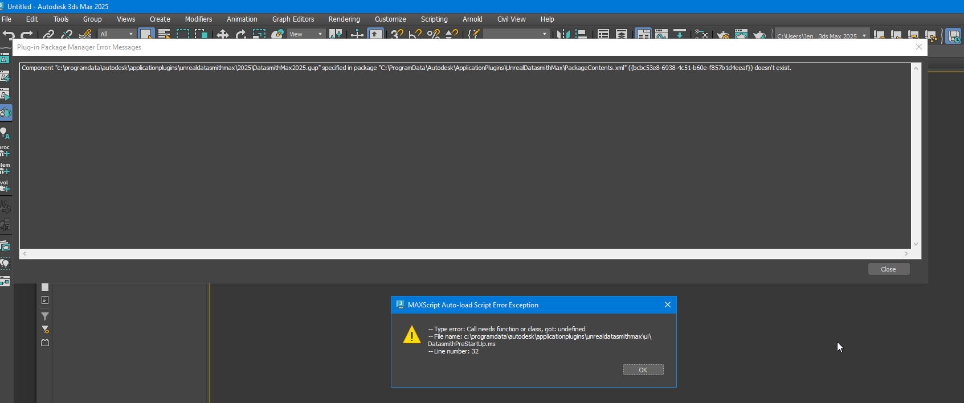Open the Curve Editor icon
The height and width of the screenshot is (403, 964).
[x=661, y=34]
